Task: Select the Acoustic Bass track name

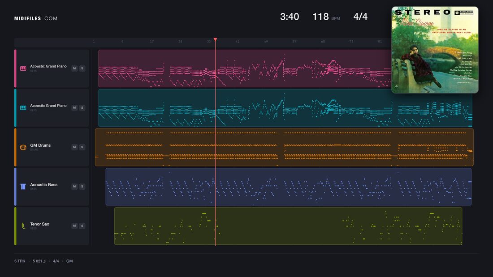Action: click(44, 185)
